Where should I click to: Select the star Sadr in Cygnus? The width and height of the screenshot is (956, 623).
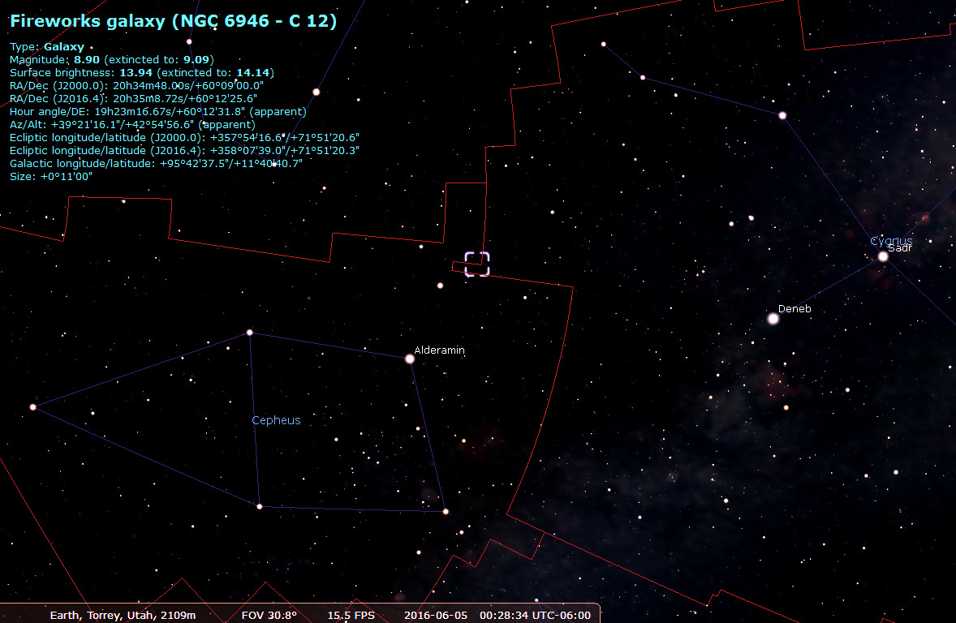pos(883,256)
